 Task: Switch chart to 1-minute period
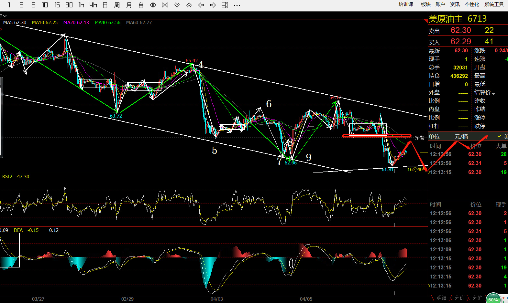9,5
